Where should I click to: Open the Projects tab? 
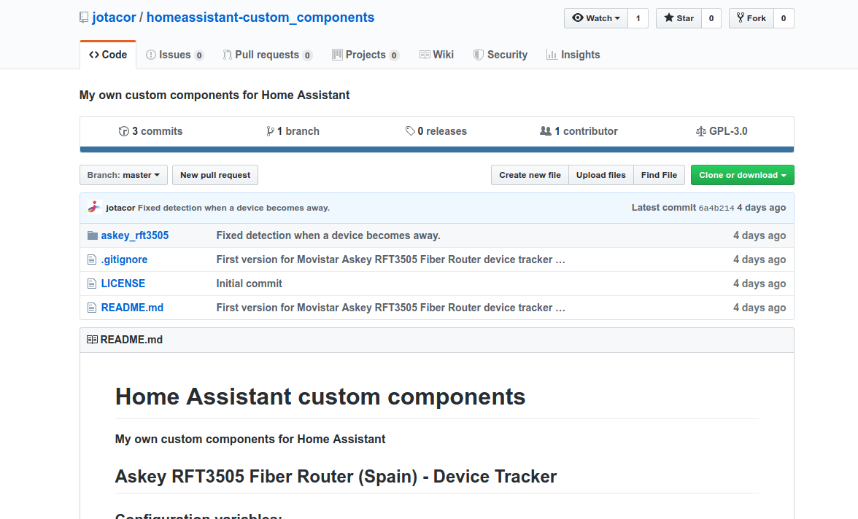coord(366,55)
